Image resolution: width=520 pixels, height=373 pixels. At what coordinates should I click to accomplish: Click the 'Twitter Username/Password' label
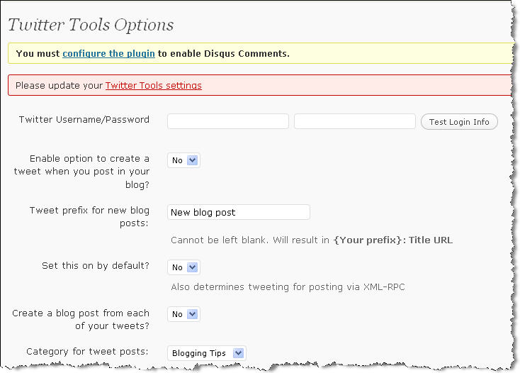pos(84,119)
